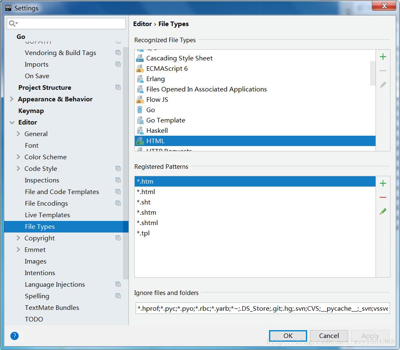Select File Types in the settings tree
The width and height of the screenshot is (400, 350).
(x=66, y=227)
